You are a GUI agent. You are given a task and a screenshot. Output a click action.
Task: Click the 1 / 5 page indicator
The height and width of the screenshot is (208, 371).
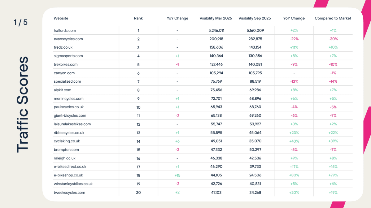[x=20, y=23]
